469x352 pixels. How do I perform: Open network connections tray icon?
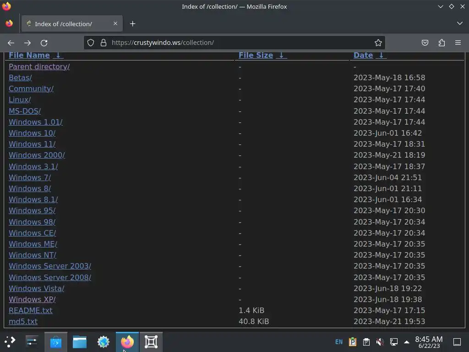(x=393, y=342)
